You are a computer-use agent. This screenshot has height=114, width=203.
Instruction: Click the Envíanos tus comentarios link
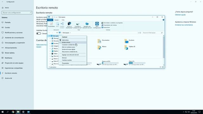pos(184,25)
